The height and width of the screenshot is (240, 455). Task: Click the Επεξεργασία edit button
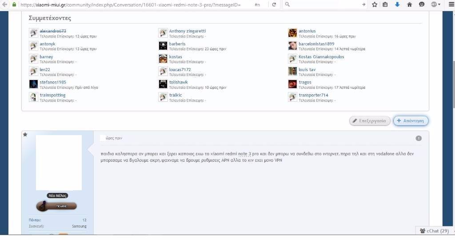tap(370, 121)
